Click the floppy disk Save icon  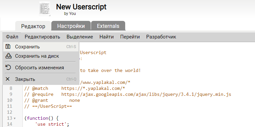coord(8,46)
